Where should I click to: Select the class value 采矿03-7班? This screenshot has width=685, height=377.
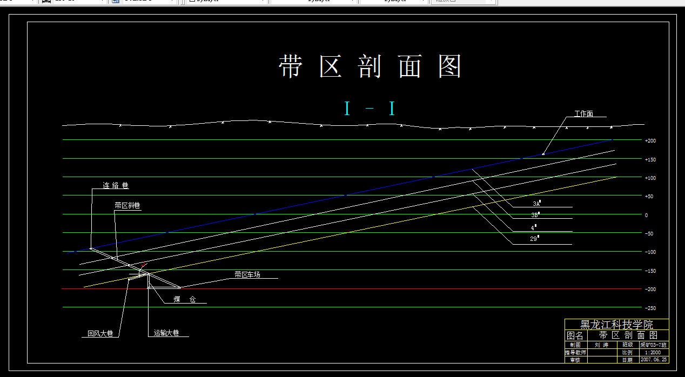(x=654, y=345)
